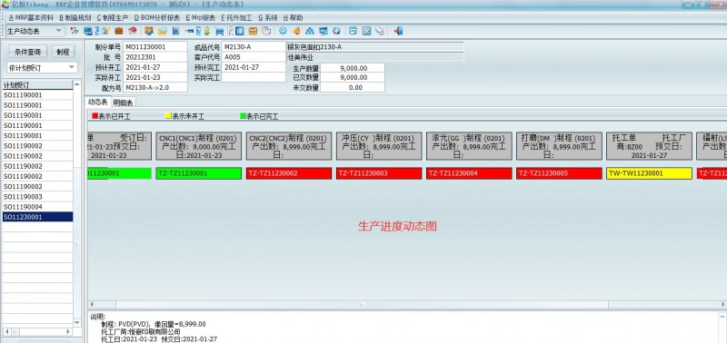This screenshot has height=343, width=727.
Task: Switch to the 明细表 tab
Action: coord(123,103)
